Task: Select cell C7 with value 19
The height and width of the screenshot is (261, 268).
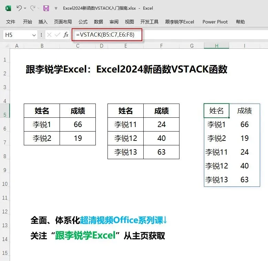Action: (78, 138)
